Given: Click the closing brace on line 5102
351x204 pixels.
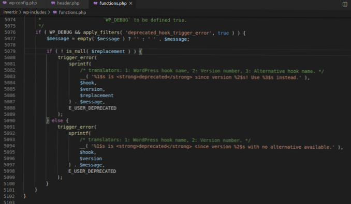Looking at the screenshot, I should point(25,196).
